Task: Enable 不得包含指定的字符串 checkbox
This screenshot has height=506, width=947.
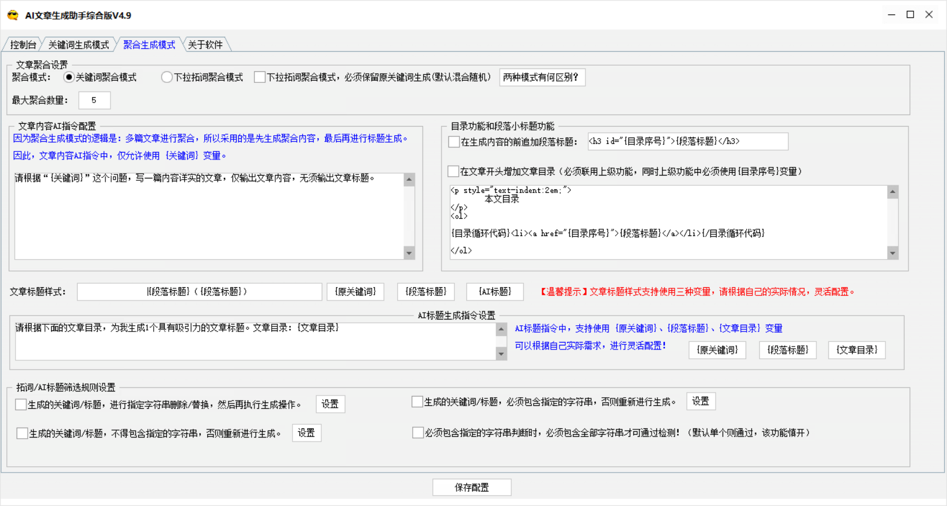Action: click(x=22, y=433)
